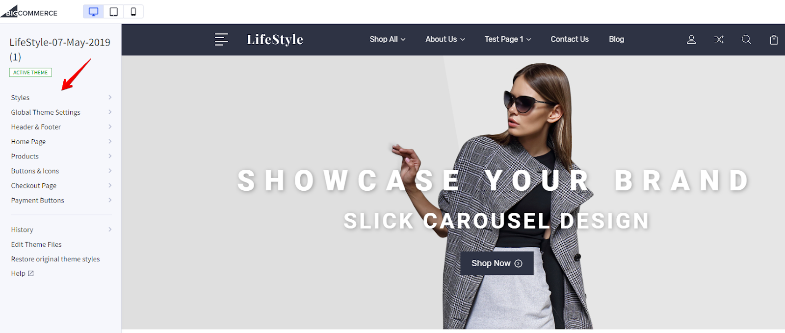Image resolution: width=785 pixels, height=333 pixels.
Task: Open the search magnifier icon
Action: [746, 40]
